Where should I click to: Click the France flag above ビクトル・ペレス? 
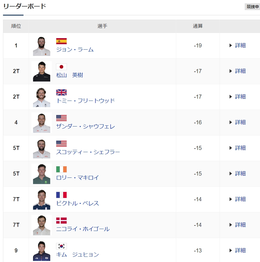tap(61, 195)
